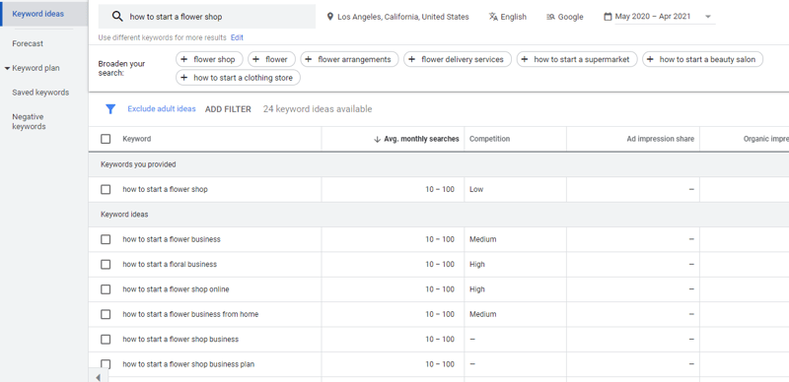The width and height of the screenshot is (789, 382).
Task: Click the plus icon on flower shop chip
Action: point(184,59)
